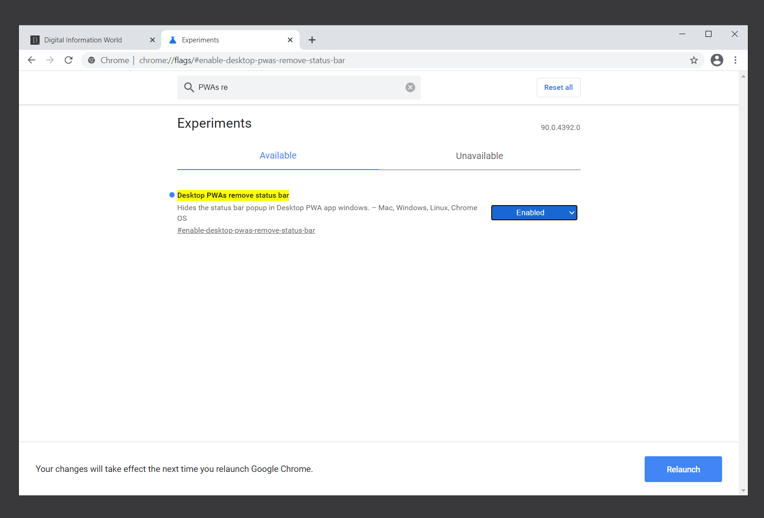
Task: Click the forward navigation arrow
Action: (50, 60)
